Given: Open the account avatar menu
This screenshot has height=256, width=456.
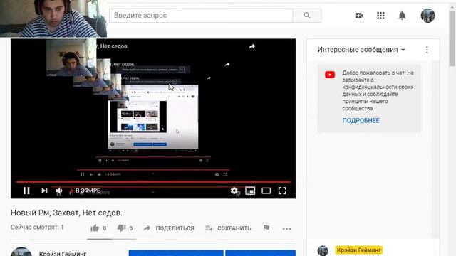Looking at the screenshot, I should coord(427,16).
